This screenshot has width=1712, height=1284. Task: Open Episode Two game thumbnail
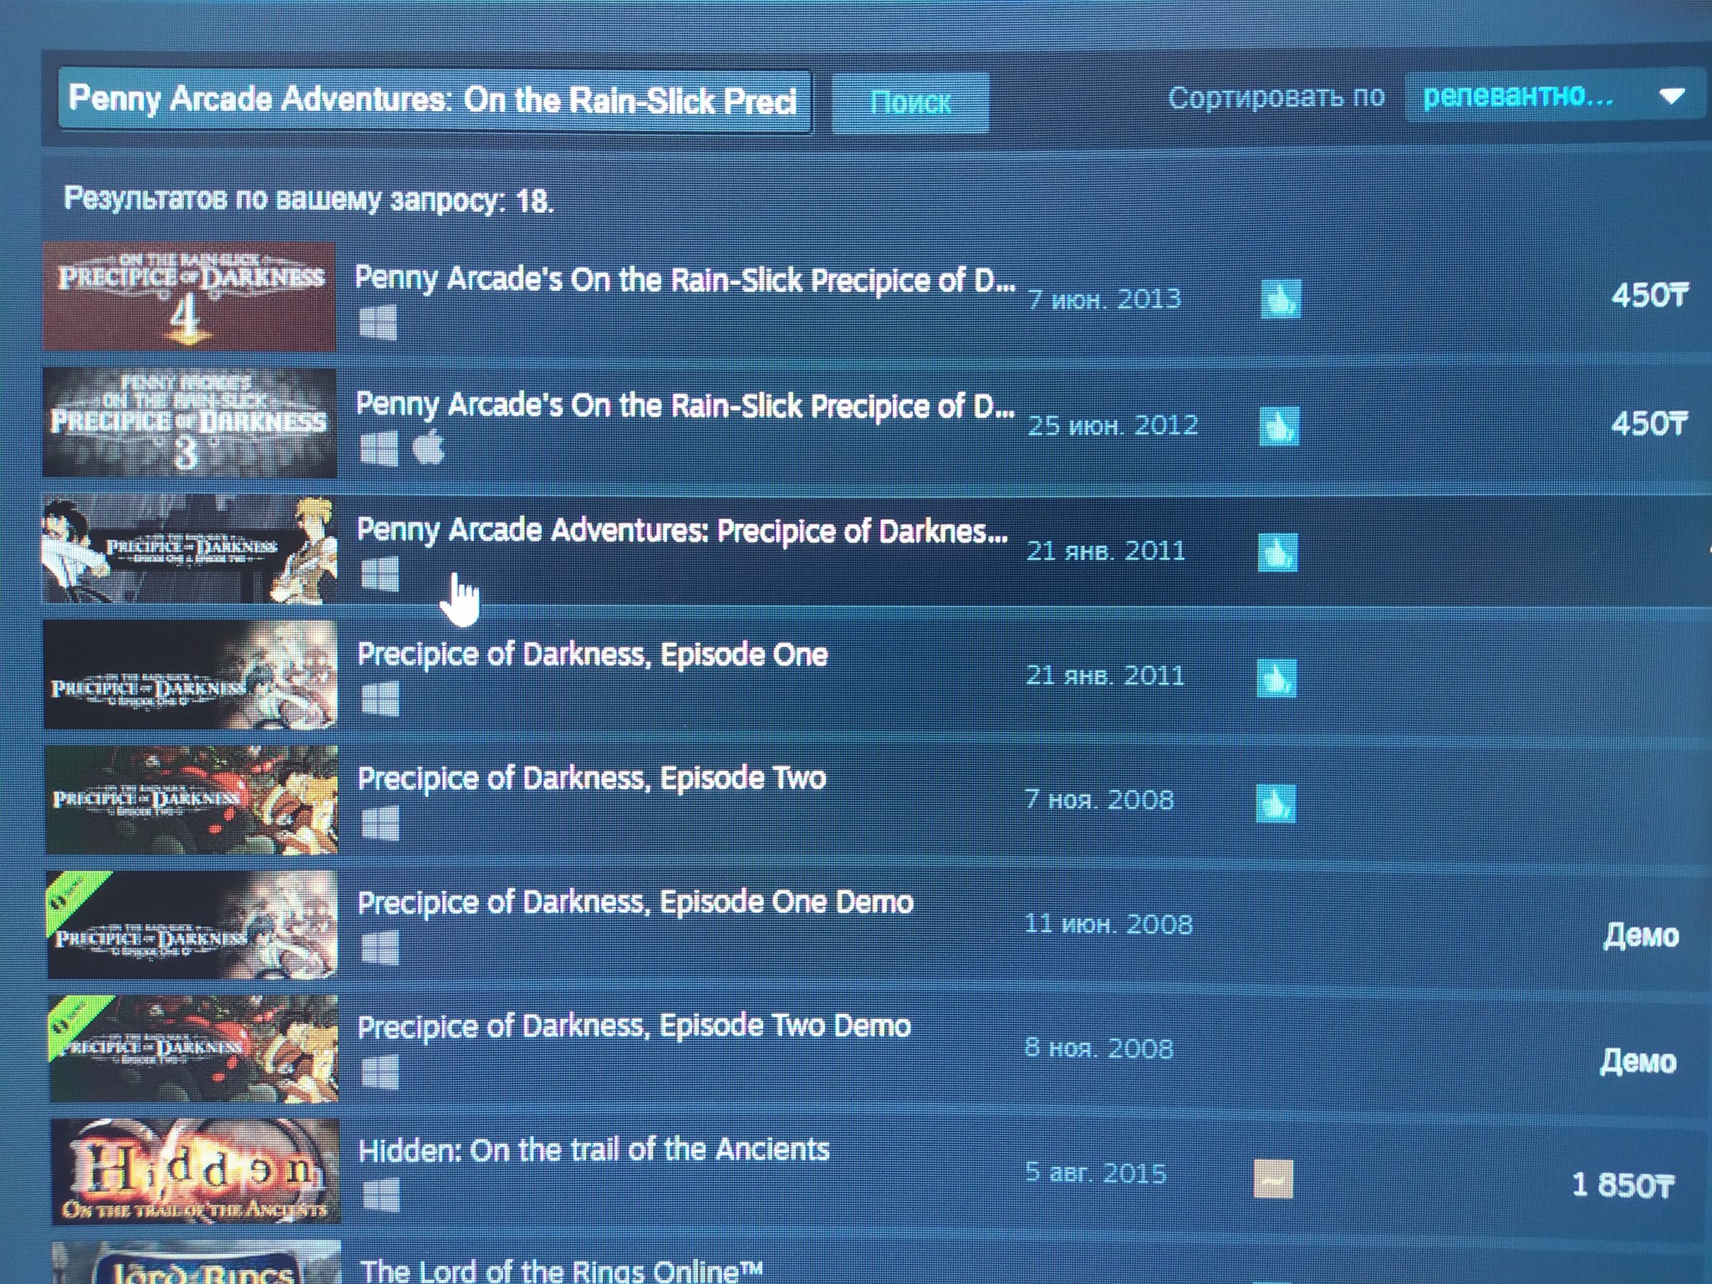point(191,799)
